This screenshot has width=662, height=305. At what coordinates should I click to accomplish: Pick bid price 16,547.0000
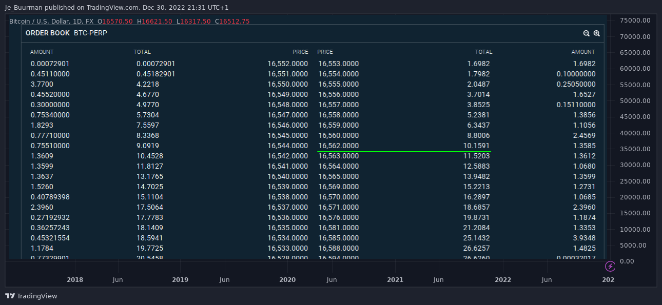tap(288, 115)
